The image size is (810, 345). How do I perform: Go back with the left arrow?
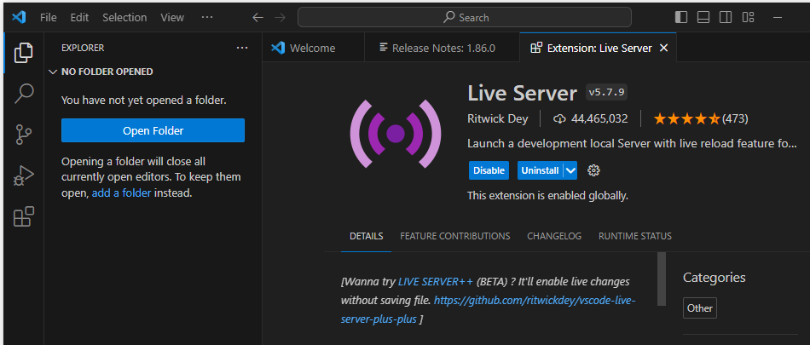pos(257,18)
